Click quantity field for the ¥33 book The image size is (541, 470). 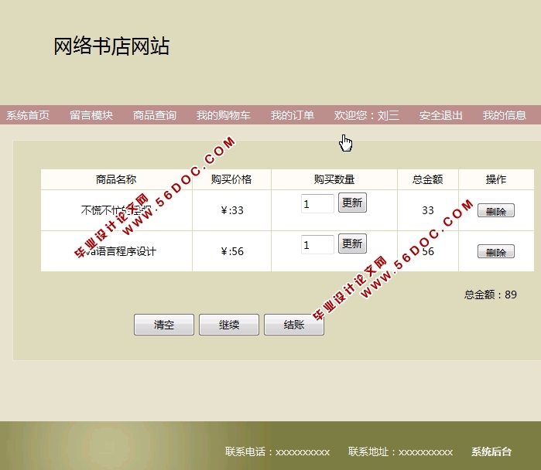point(317,203)
